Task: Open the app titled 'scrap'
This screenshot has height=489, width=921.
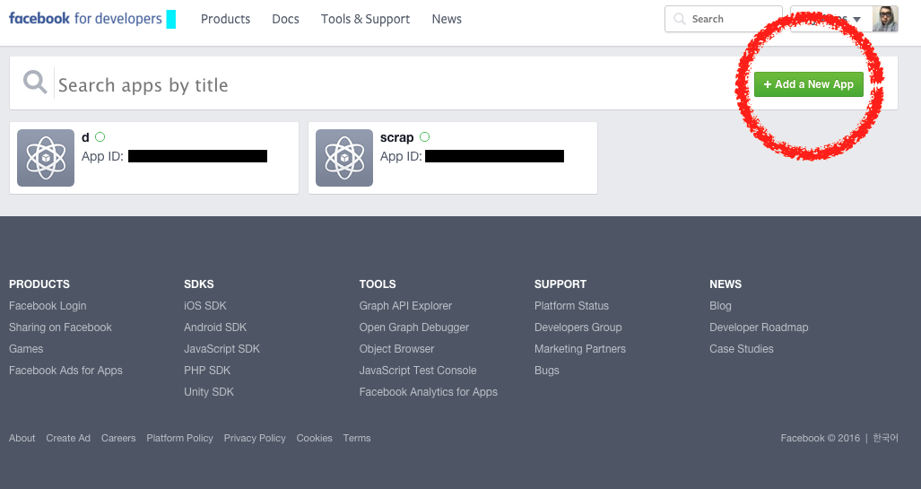Action: (x=396, y=137)
